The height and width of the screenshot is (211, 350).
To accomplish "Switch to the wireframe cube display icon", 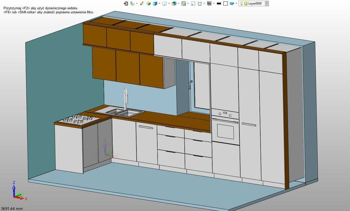I will pyautogui.click(x=164, y=3).
